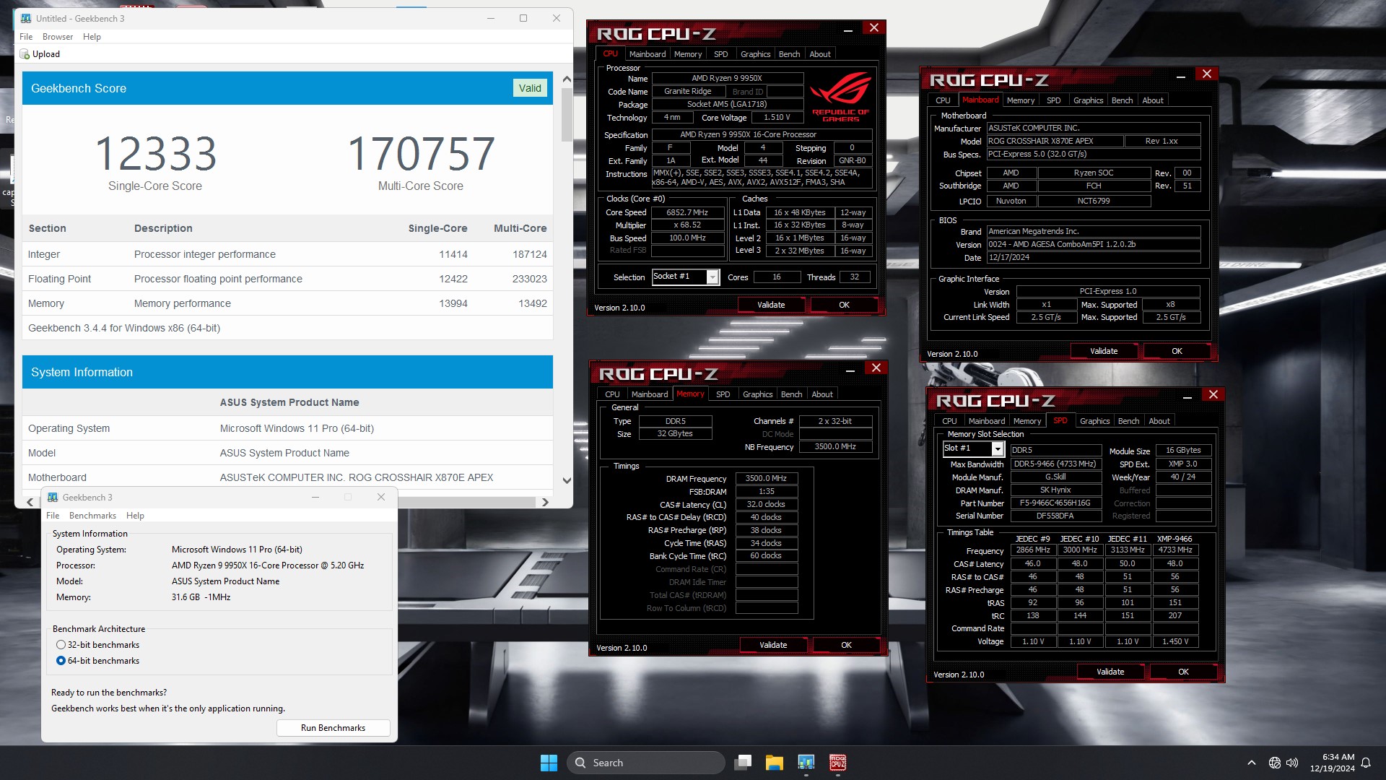
Task: Click the Memory performance row
Action: point(287,303)
